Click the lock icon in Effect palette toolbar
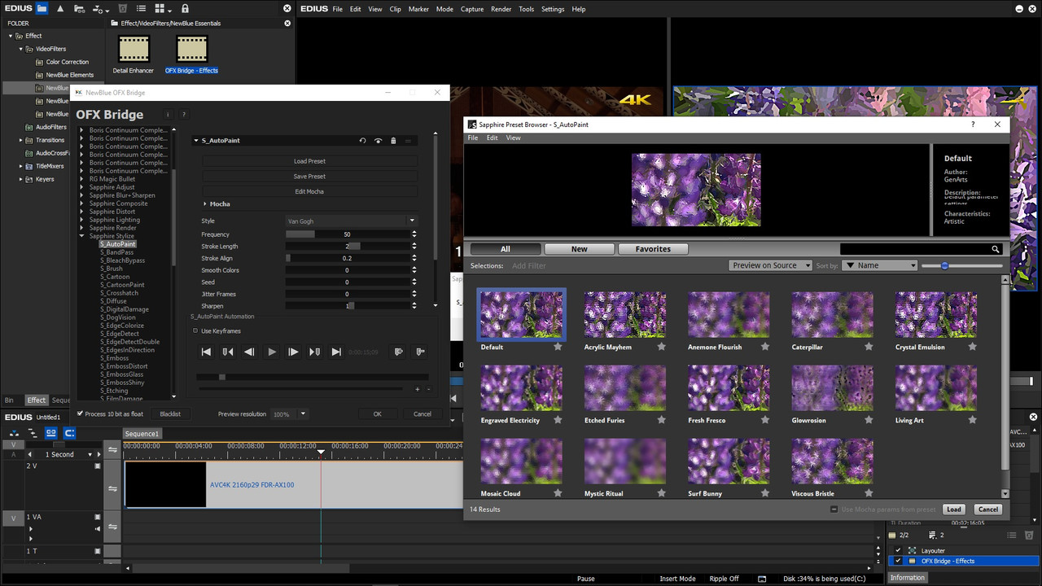The image size is (1042, 586). point(185,8)
